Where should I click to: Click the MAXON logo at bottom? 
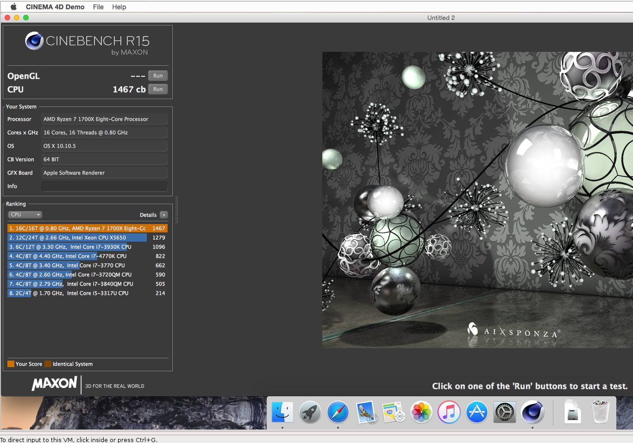click(55, 384)
